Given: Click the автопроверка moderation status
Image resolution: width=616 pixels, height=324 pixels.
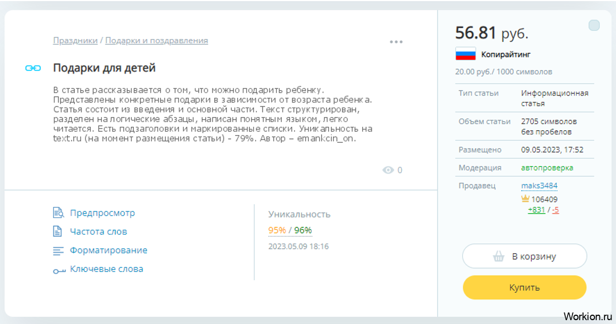Looking at the screenshot, I should pos(547,167).
